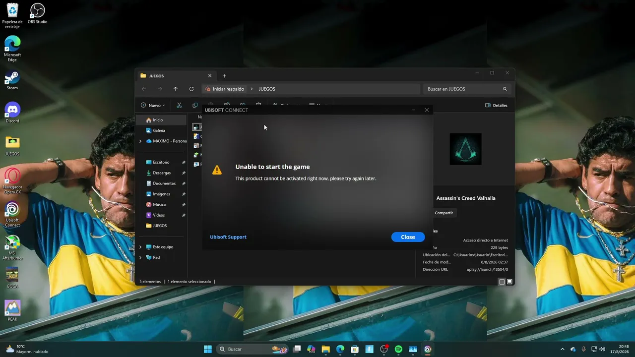Viewport: 635px width, 357px height.
Task: Open File Explorer from the taskbar
Action: coord(325,349)
